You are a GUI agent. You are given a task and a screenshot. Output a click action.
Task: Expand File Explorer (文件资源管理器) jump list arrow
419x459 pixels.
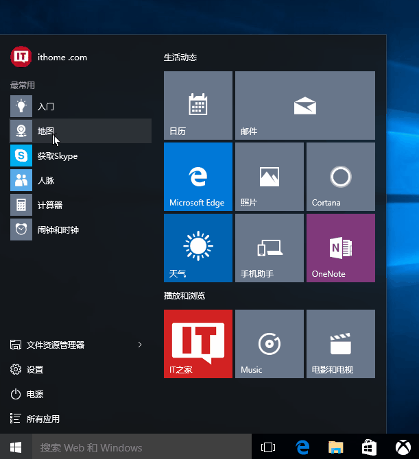[140, 345]
